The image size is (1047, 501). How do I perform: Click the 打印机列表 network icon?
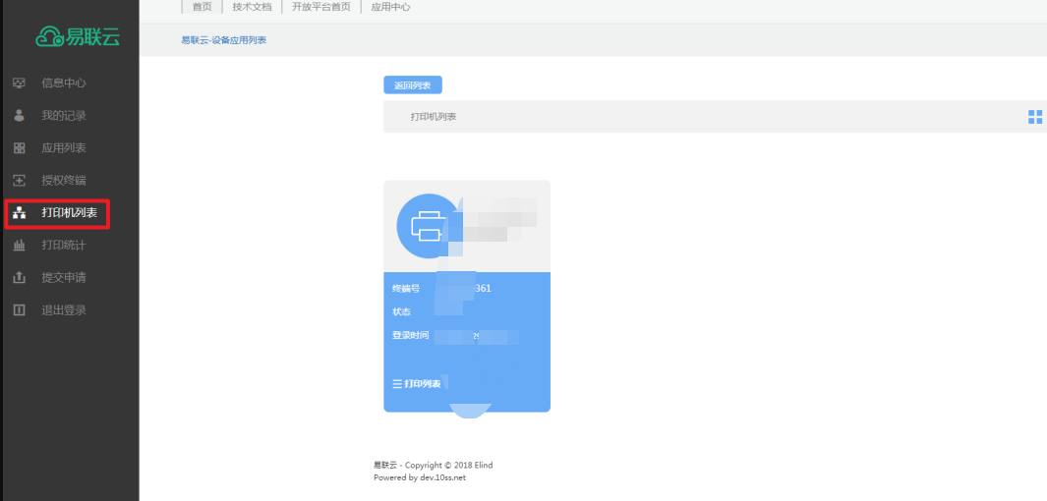tap(20, 213)
